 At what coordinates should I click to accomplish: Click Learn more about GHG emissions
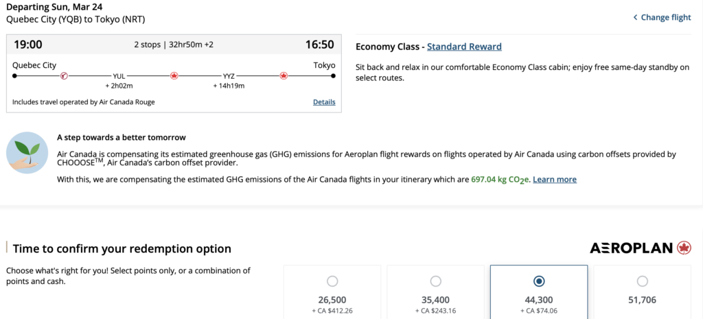[x=555, y=179]
